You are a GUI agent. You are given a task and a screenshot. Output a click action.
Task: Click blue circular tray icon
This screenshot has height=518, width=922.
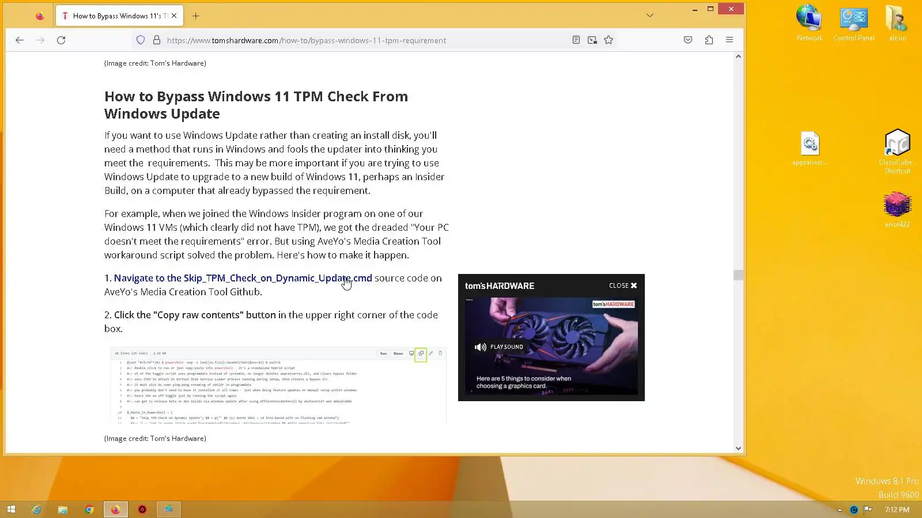pos(854,510)
